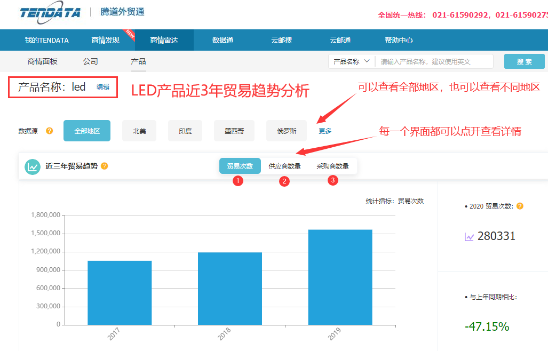Click the 编辑 link to edit product name
The image size is (548, 351).
pos(103,86)
